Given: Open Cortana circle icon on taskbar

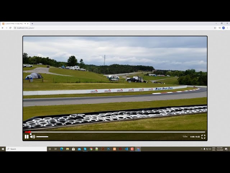Looking at the screenshot, I should (50, 149).
